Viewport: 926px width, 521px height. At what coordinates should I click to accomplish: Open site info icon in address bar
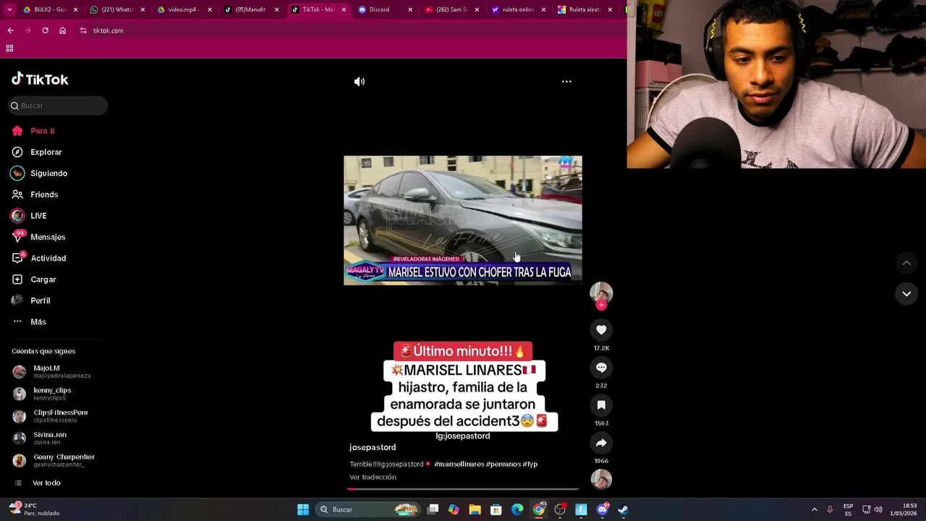(x=83, y=30)
